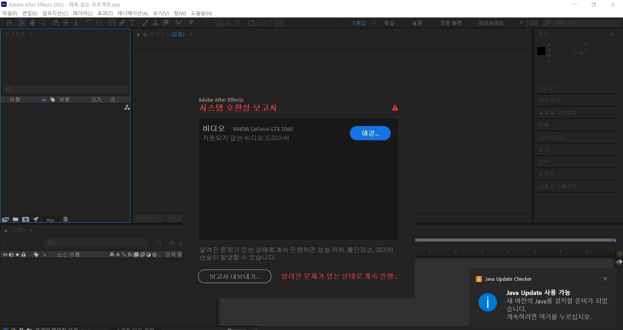The width and height of the screenshot is (623, 330).
Task: Click the red warning triangle in dialog
Action: pyautogui.click(x=395, y=108)
